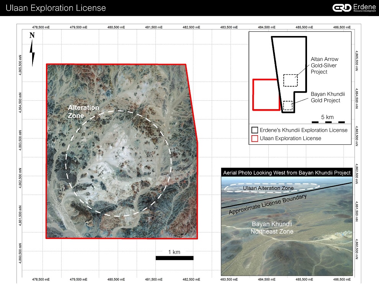Click 'Erdene's Khundii Exploration License' legend text

coord(304,130)
